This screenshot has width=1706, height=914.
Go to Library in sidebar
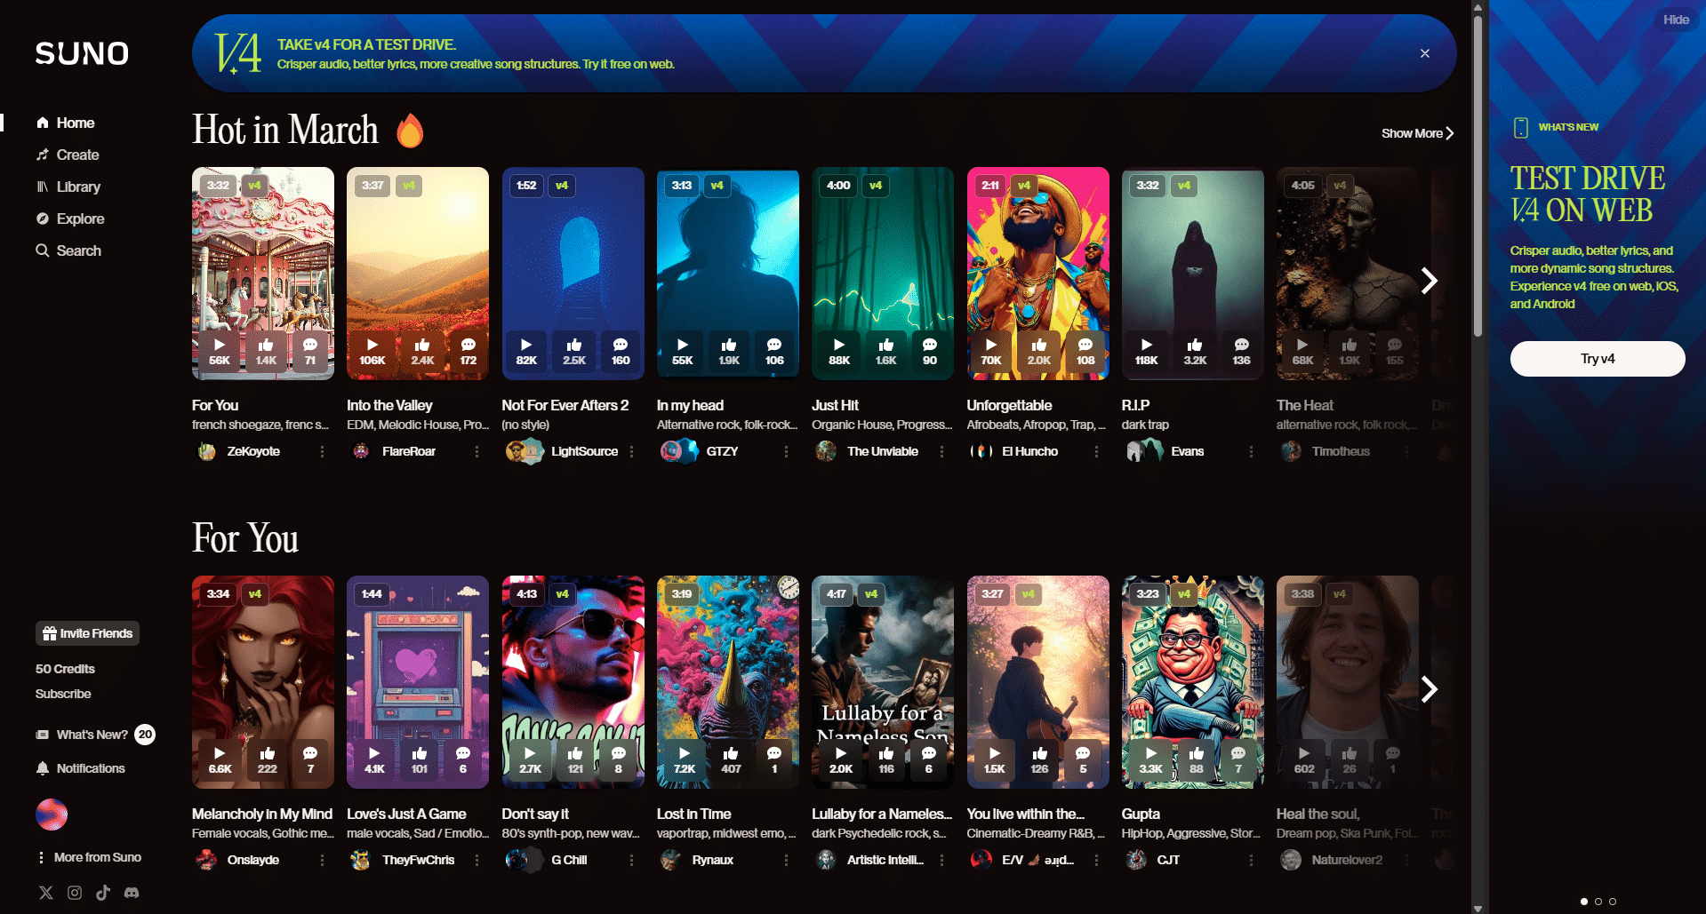click(x=68, y=187)
